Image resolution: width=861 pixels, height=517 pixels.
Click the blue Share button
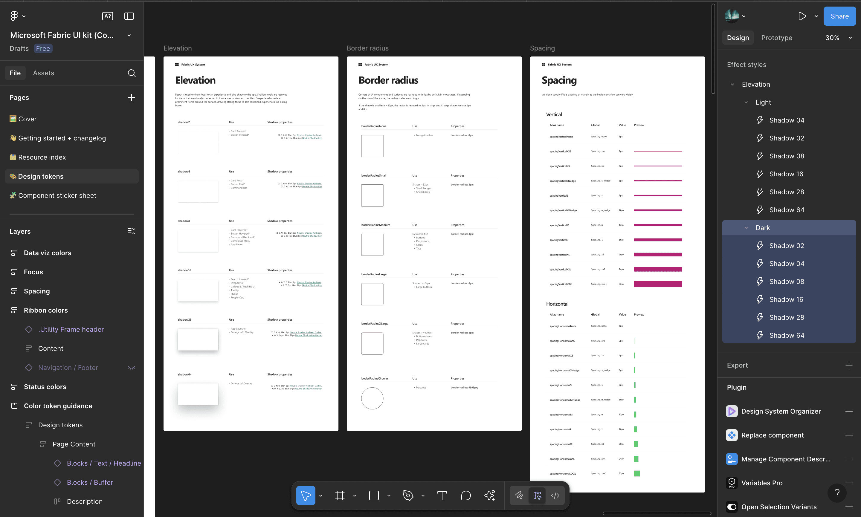tap(839, 16)
